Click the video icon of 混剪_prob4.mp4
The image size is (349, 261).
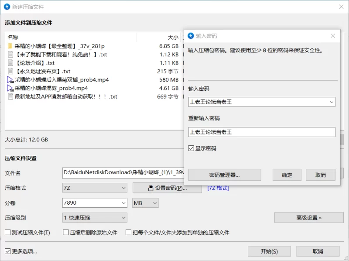(x=10, y=88)
